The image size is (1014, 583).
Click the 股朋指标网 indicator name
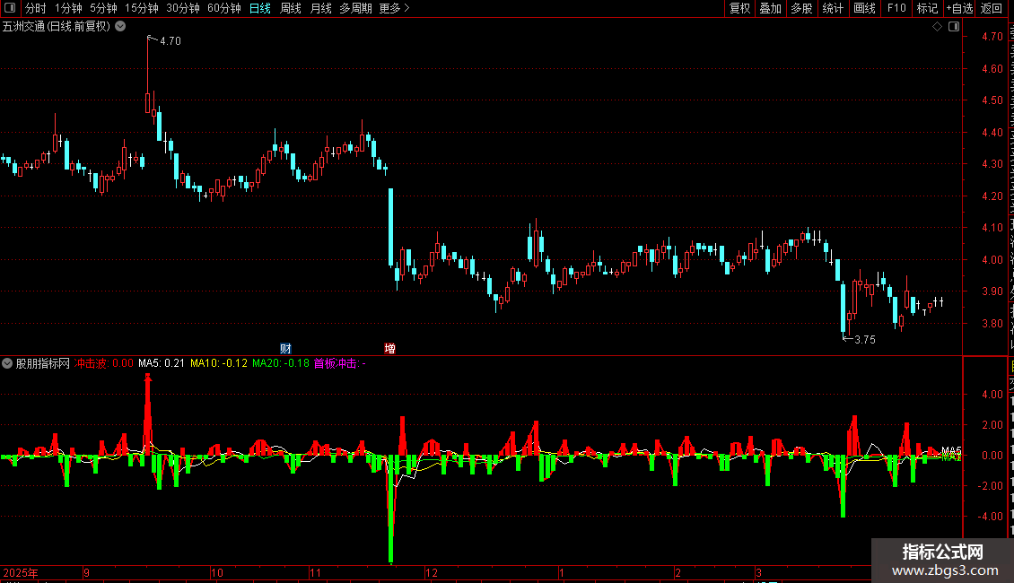point(43,363)
